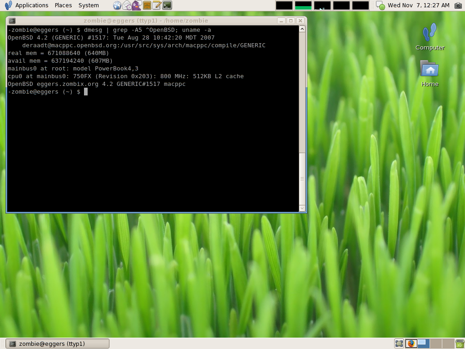Viewport: 465px width, 349px height.
Task: Click the clock date and time
Action: click(x=418, y=5)
